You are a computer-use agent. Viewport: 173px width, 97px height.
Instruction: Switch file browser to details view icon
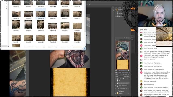point(82,48)
